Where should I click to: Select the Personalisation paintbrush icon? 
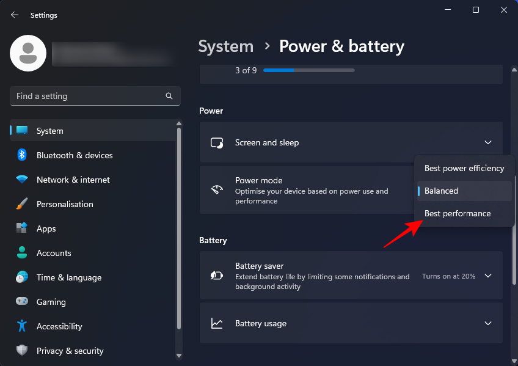point(20,204)
